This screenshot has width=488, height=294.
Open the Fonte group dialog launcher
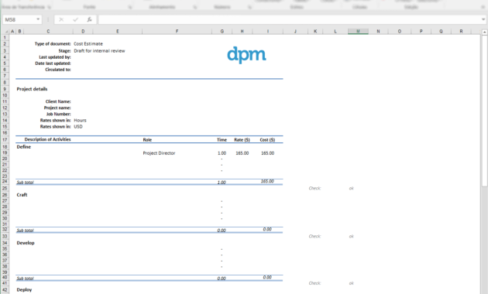click(x=130, y=7)
